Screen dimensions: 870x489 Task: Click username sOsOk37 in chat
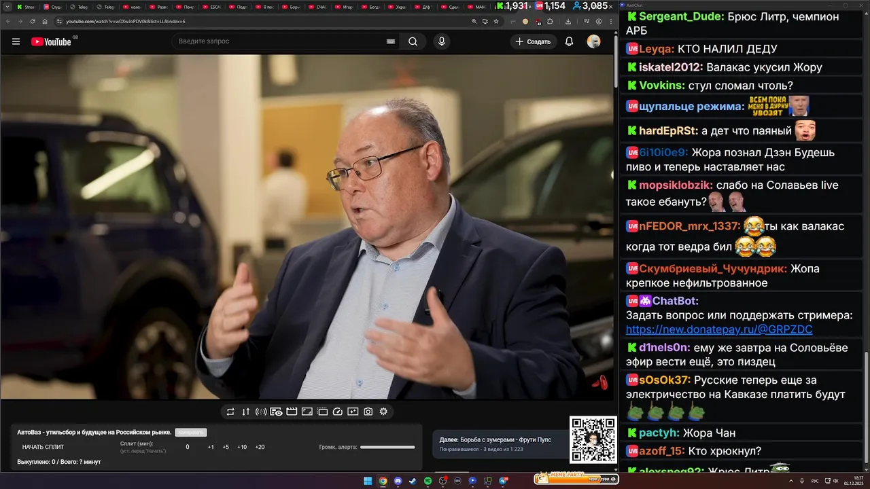[x=665, y=380]
